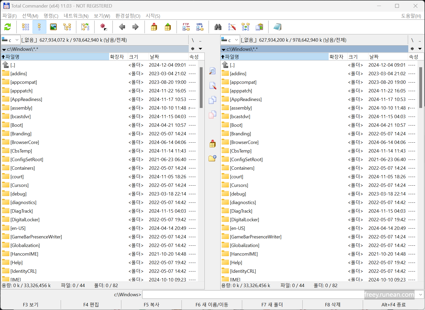Open left panel favorites asterisk button
Image resolution: width=425 pixels, height=310 pixels.
point(193,49)
